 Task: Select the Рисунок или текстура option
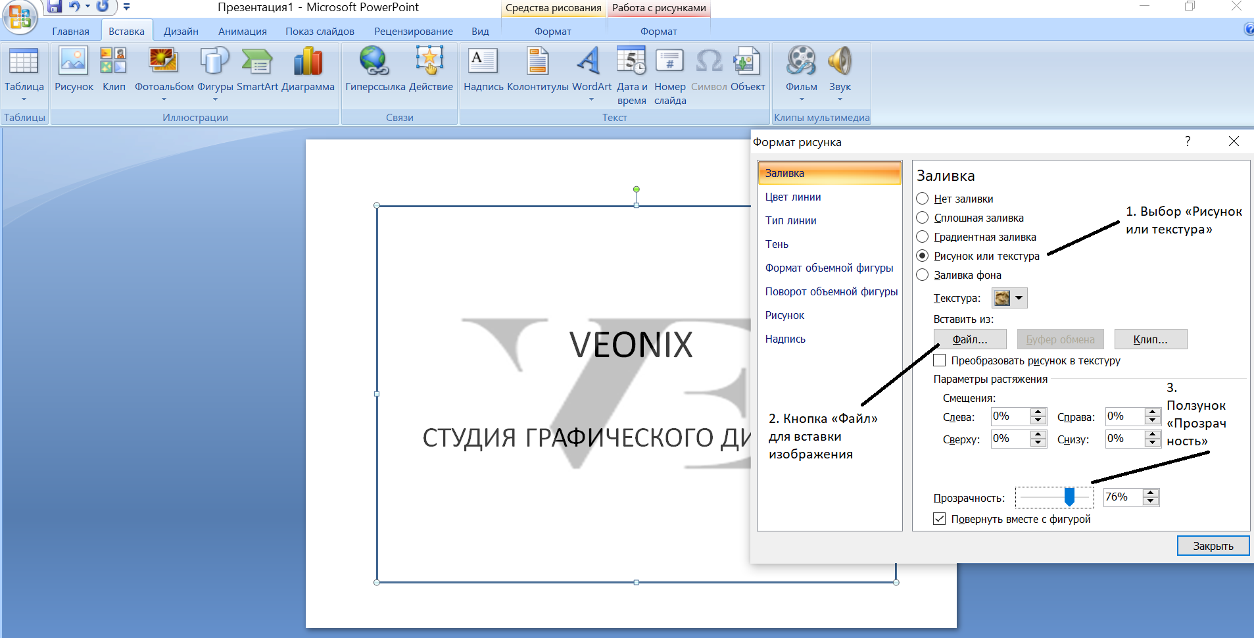pos(923,256)
